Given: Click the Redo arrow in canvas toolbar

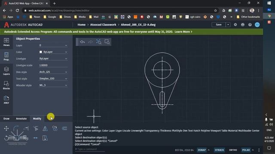Looking at the screenshot, I should pos(90,42).
